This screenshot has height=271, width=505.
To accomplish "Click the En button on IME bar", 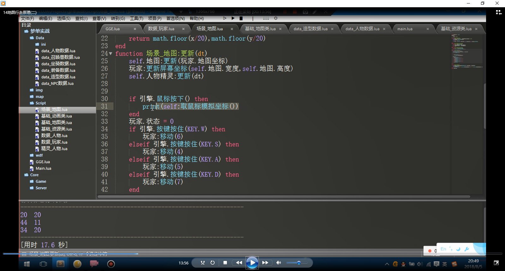I will (x=443, y=249).
